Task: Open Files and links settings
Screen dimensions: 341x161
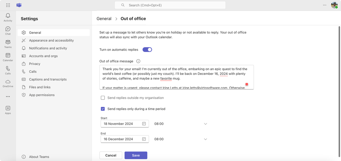Action: click(x=54, y=87)
